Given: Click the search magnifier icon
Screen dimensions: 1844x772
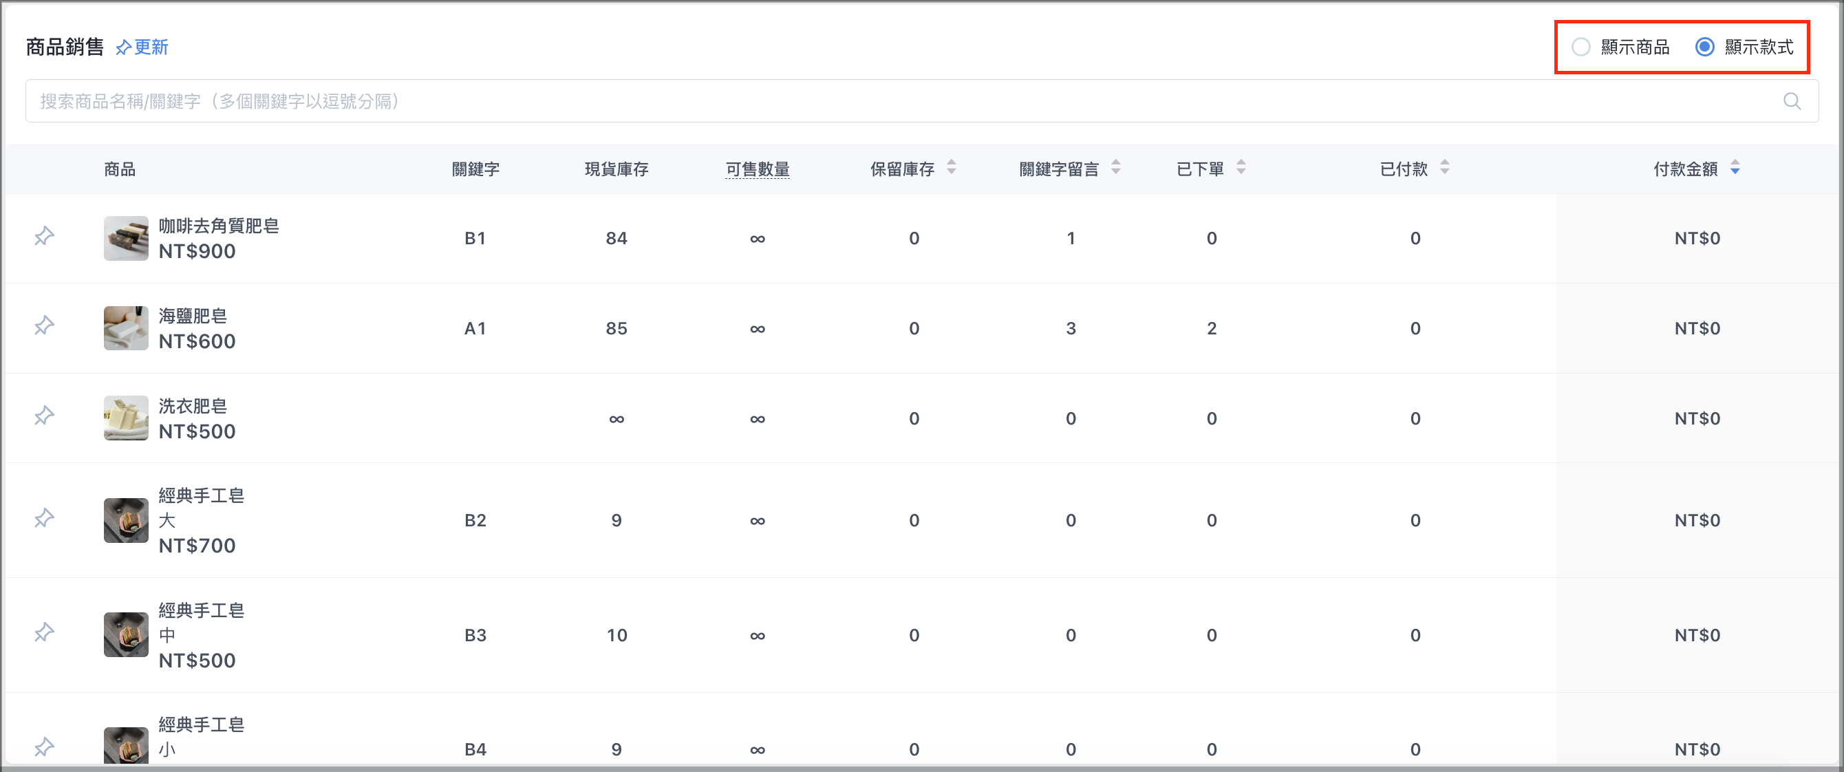Looking at the screenshot, I should coord(1792,101).
